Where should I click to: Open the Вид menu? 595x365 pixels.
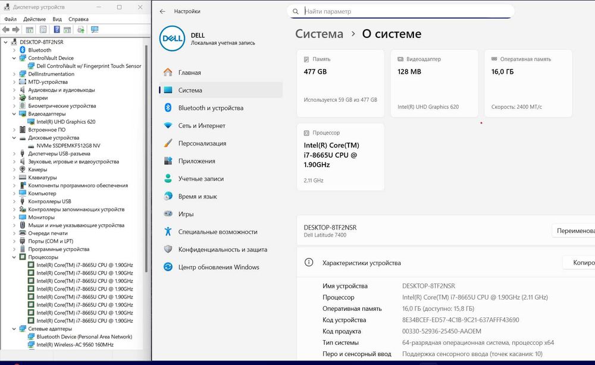(x=57, y=19)
